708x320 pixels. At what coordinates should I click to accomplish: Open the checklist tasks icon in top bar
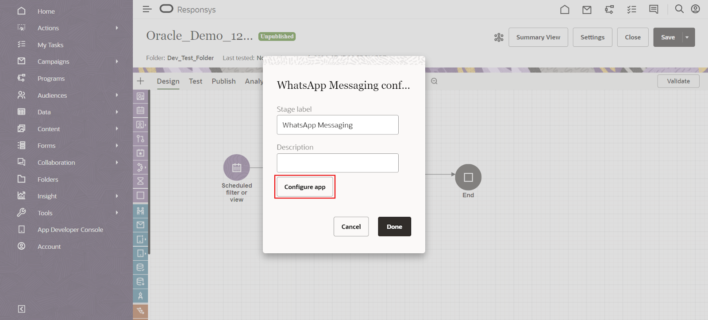[631, 9]
